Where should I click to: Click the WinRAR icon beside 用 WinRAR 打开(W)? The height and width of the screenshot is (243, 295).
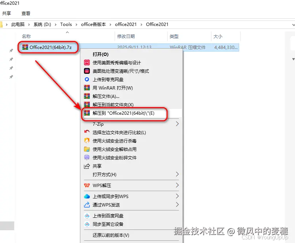[x=87, y=88]
